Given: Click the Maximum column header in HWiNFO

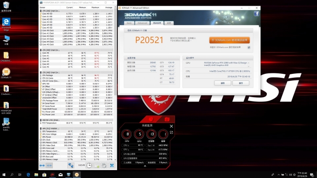Looking at the screenshot, I should tap(95, 7).
